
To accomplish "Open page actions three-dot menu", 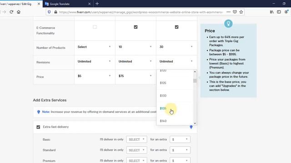I will (x=228, y=12).
